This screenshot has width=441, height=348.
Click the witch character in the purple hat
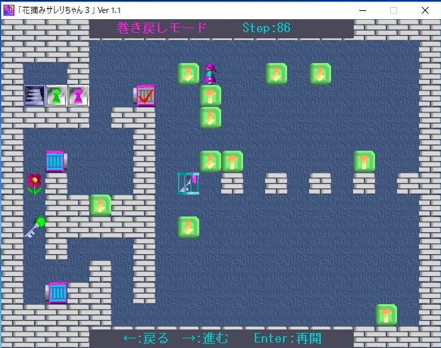211,73
